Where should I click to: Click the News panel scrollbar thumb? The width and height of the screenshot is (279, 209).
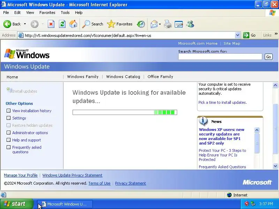[257, 143]
